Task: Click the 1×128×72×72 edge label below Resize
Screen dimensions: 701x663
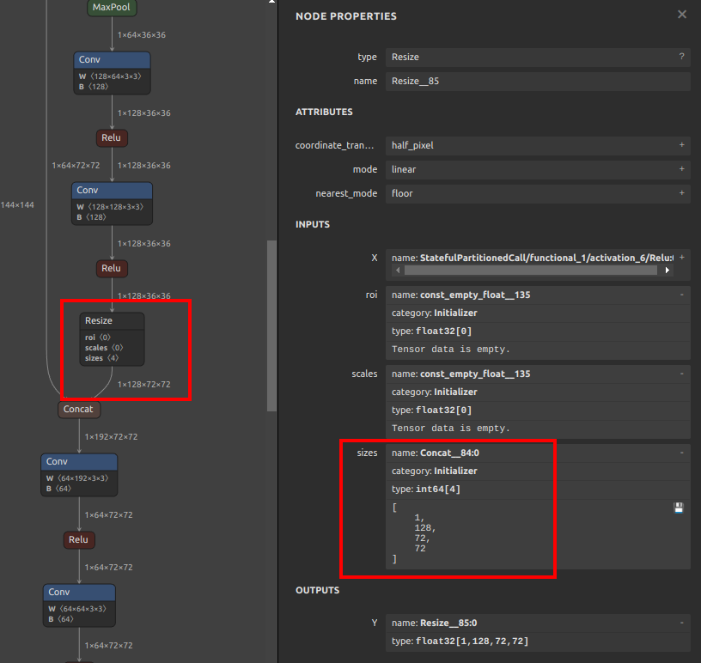Action: (144, 385)
